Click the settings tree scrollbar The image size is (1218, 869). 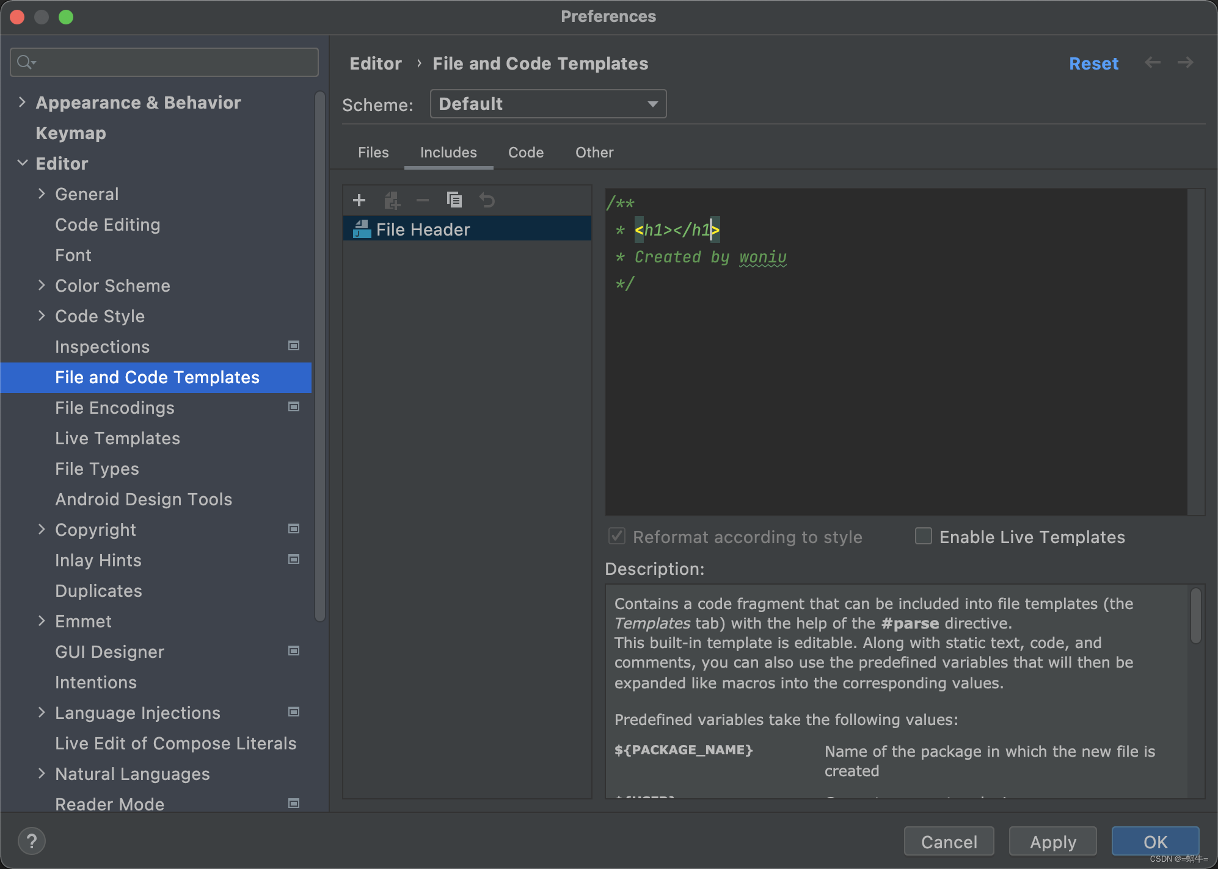click(319, 356)
